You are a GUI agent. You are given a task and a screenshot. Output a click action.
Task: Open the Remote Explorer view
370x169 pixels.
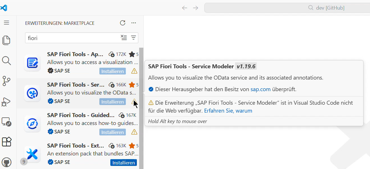[7, 121]
